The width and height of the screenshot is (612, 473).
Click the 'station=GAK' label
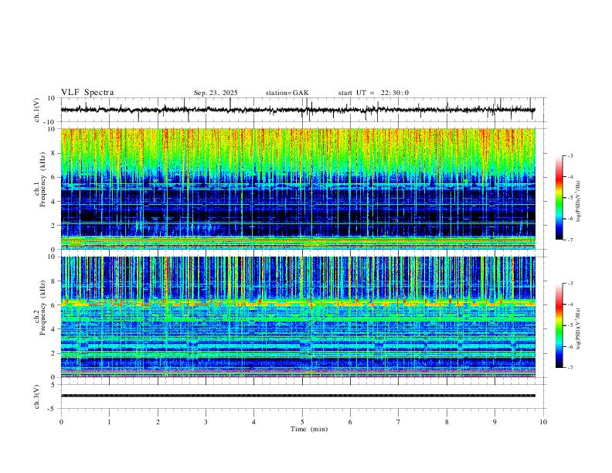click(287, 93)
